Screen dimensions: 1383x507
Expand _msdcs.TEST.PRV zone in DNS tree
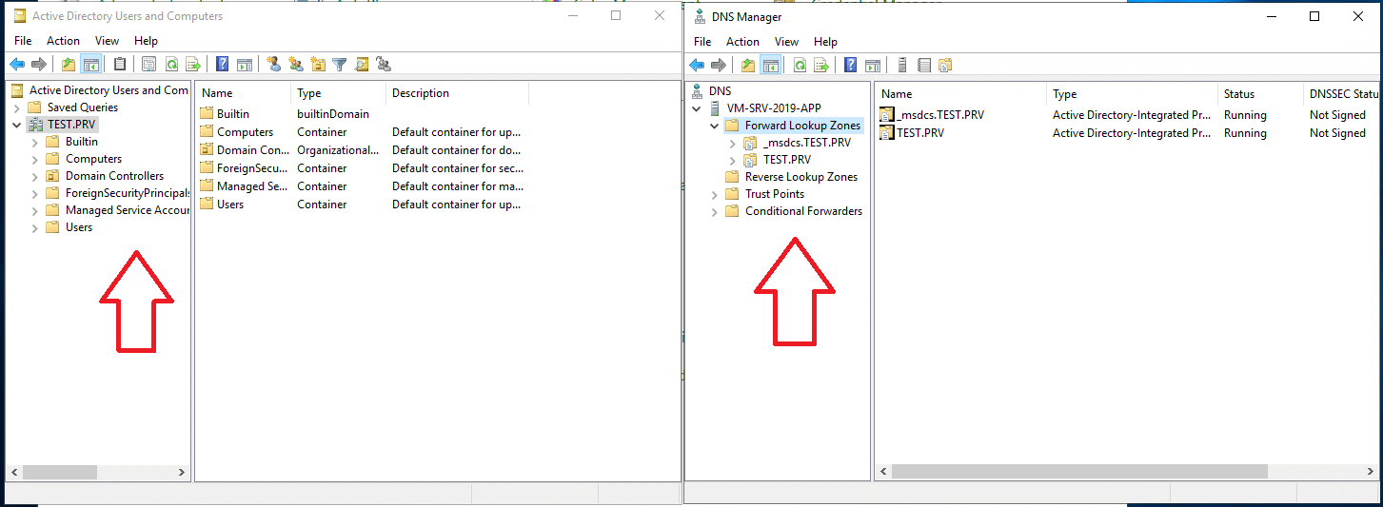point(733,143)
